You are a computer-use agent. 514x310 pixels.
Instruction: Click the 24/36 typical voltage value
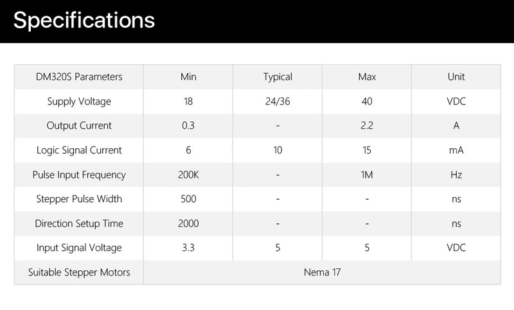pyautogui.click(x=278, y=101)
